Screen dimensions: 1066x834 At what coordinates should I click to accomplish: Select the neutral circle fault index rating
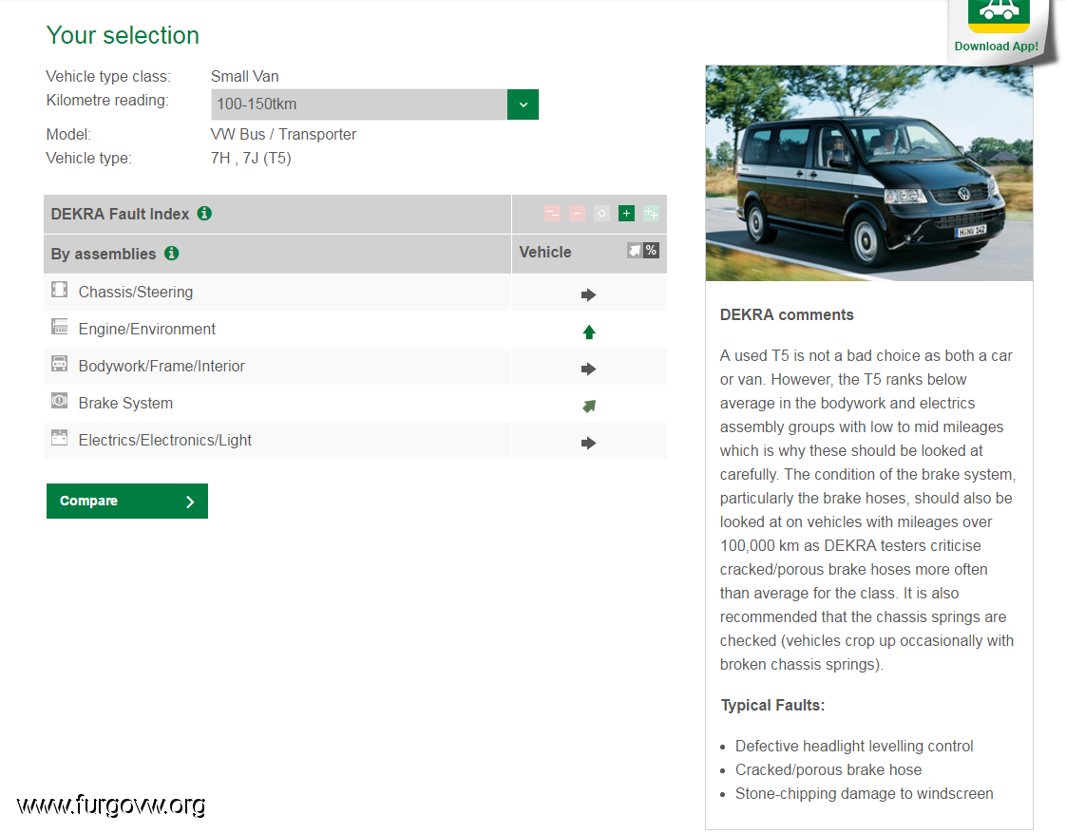[601, 214]
